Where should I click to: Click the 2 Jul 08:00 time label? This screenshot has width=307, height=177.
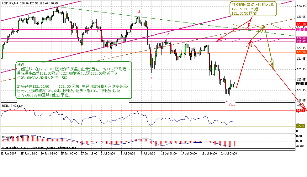click(x=108, y=153)
